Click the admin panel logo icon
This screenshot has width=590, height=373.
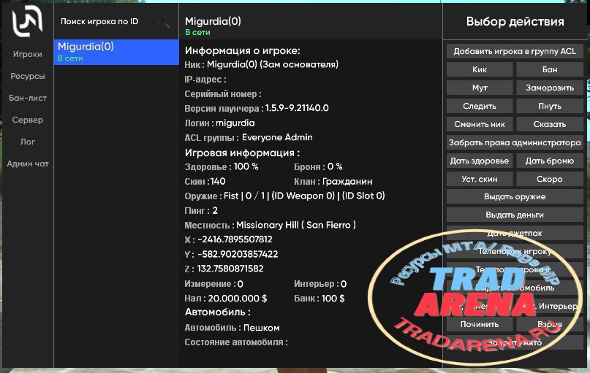click(x=27, y=23)
